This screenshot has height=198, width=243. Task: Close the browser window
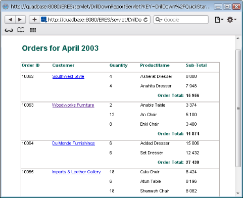[x=236, y=7]
